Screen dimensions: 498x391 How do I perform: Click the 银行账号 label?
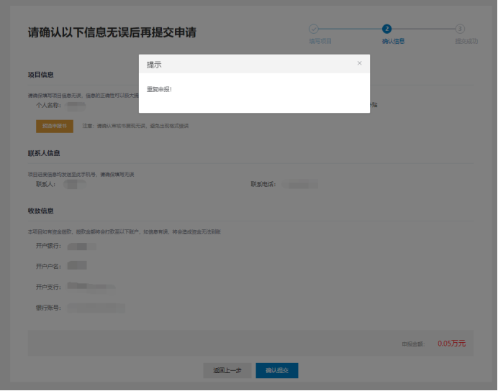pos(48,308)
